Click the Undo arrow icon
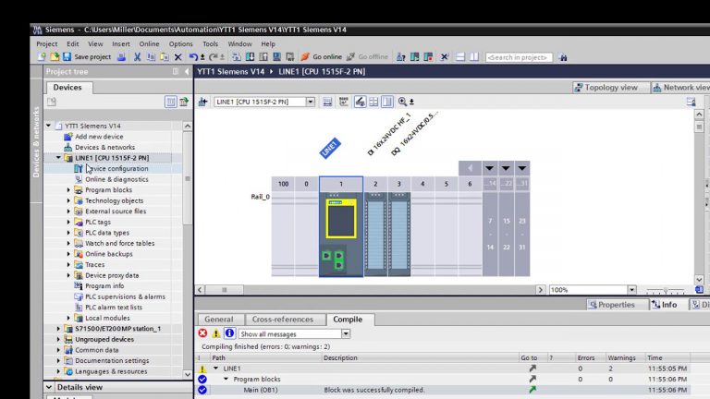Image resolution: width=710 pixels, height=399 pixels. [x=194, y=57]
